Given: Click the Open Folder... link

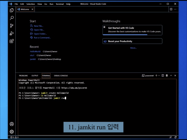Looking at the screenshot, I should click(40, 34).
